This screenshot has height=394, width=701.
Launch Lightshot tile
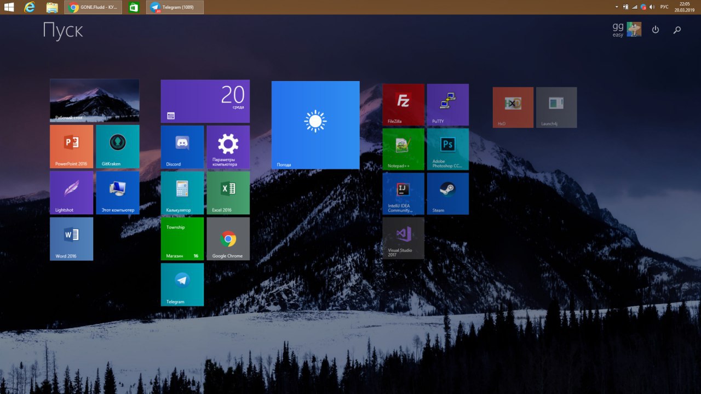point(71,192)
